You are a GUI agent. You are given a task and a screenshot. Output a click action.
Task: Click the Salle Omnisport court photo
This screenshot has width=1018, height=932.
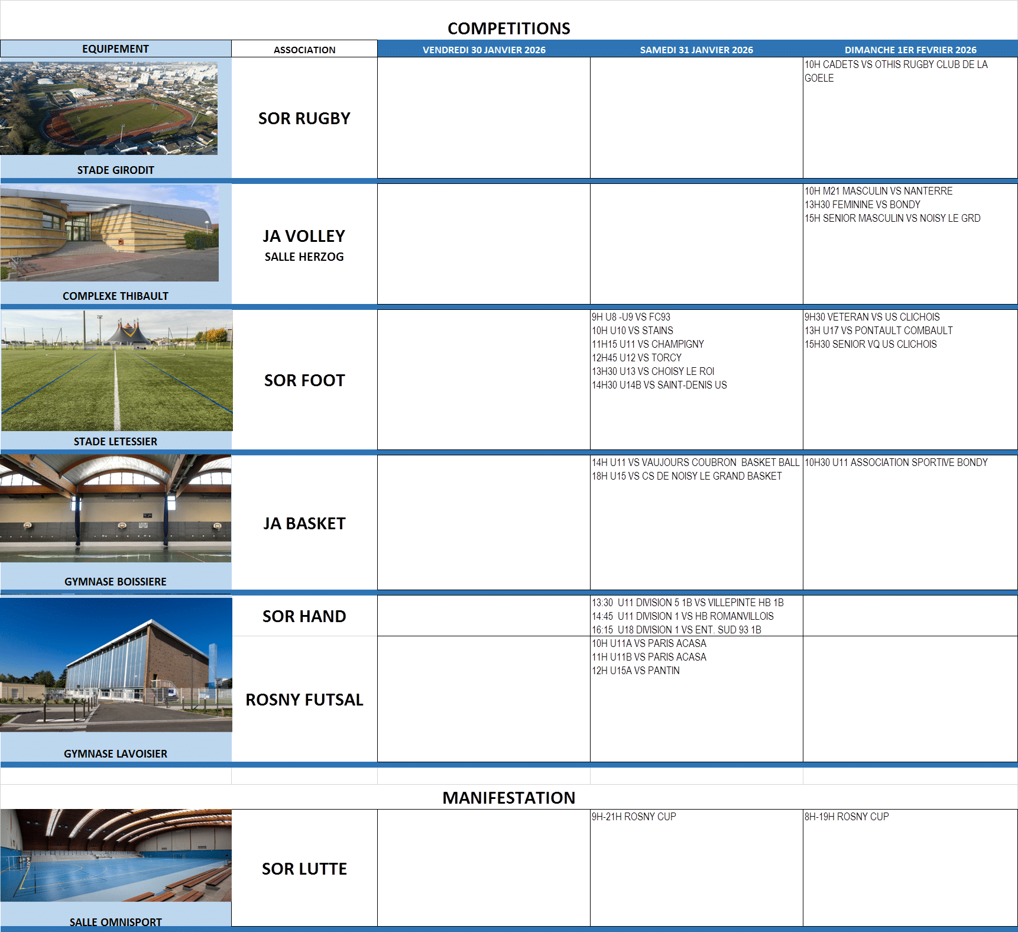click(x=115, y=855)
